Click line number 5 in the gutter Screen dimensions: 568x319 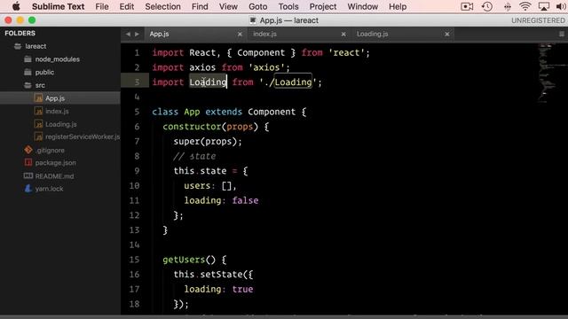tap(137, 112)
